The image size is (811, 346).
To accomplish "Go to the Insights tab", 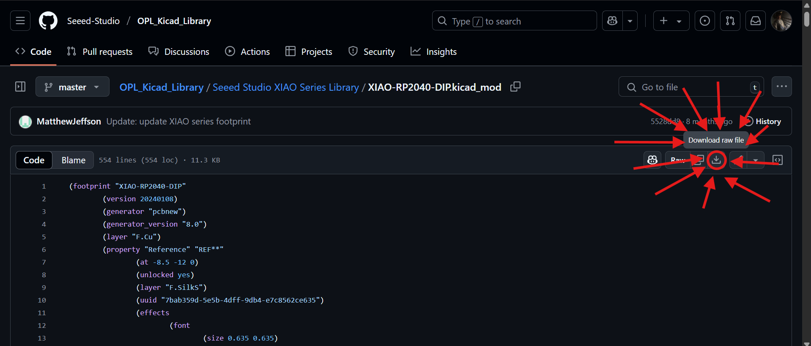I will (x=433, y=51).
